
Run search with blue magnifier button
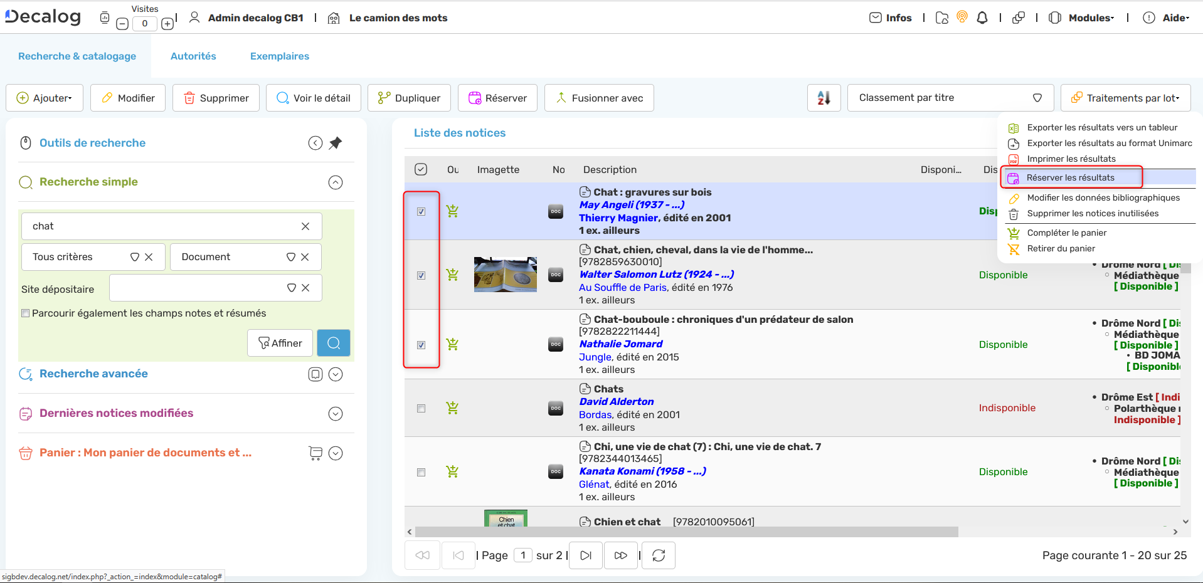pos(334,343)
